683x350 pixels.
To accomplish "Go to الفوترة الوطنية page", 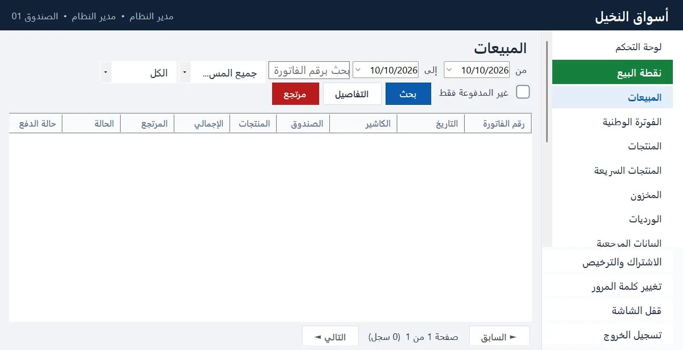I will (x=613, y=122).
